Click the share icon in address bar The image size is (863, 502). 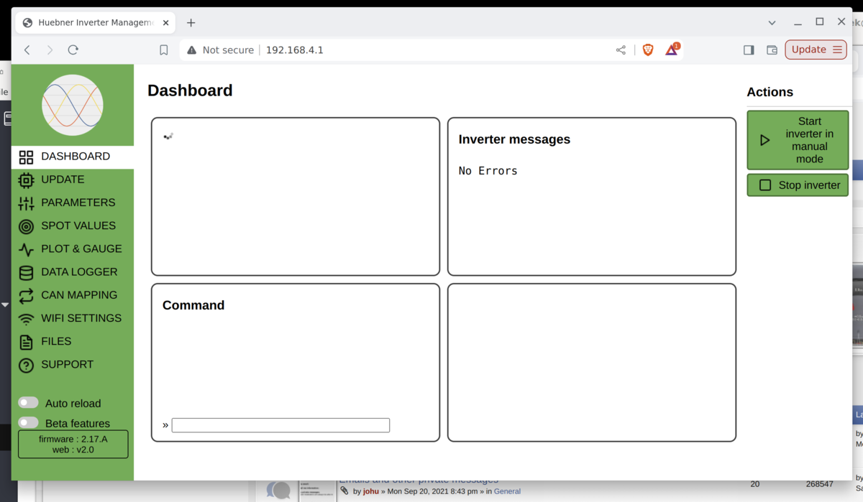tap(621, 50)
